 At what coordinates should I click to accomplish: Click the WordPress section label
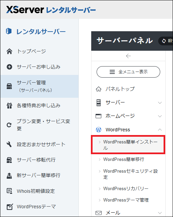pyautogui.click(x=118, y=130)
